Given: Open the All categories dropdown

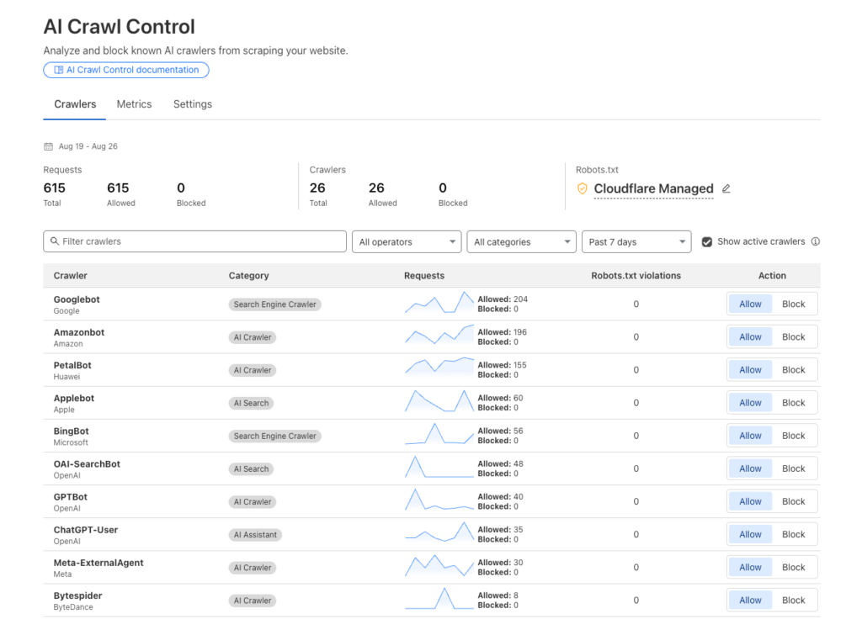Looking at the screenshot, I should pyautogui.click(x=521, y=241).
